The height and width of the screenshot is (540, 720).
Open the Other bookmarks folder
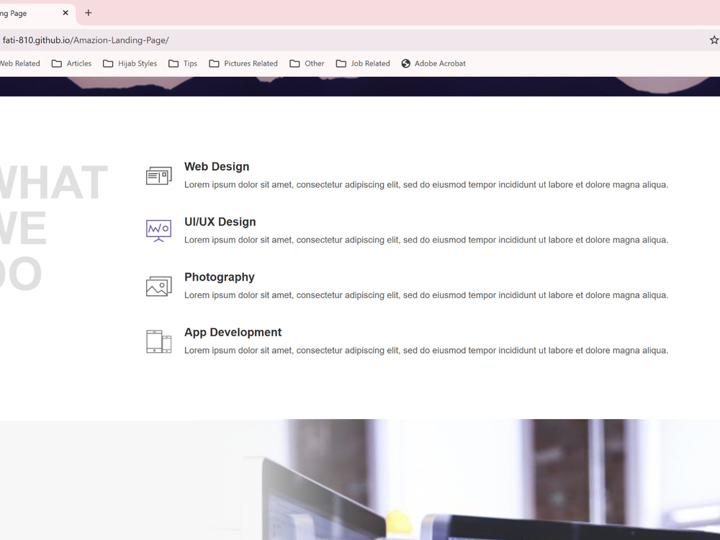[x=307, y=63]
